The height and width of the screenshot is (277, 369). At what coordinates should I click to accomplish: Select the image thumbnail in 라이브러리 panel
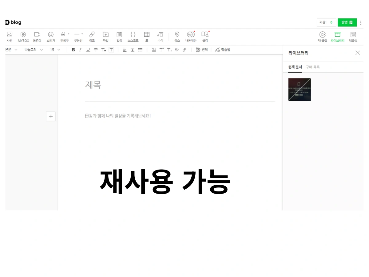click(300, 89)
